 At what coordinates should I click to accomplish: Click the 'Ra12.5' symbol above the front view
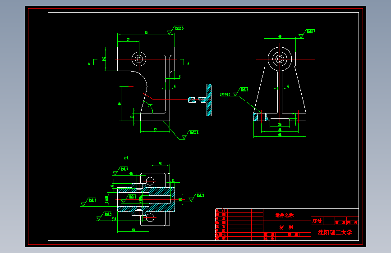click(x=176, y=30)
